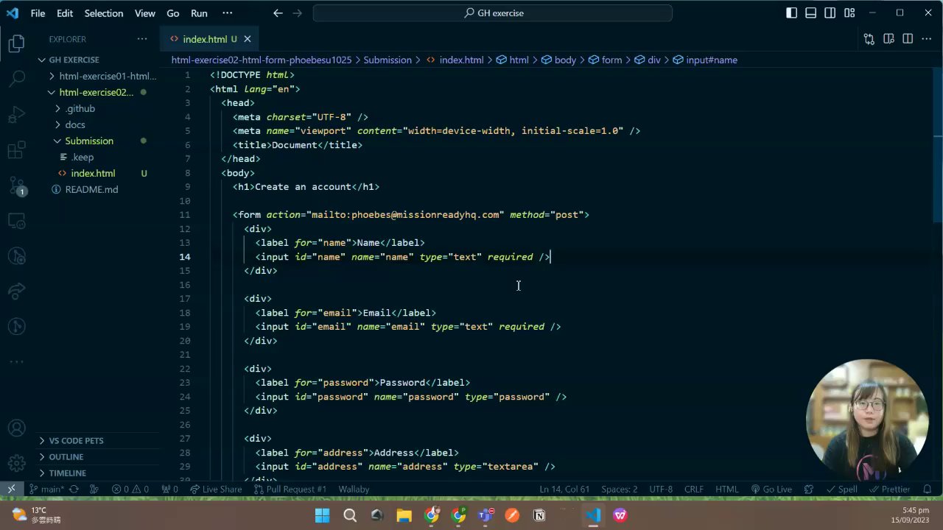Expand the OUTLINE section
Screen dimensions: 943x530
coord(66,456)
